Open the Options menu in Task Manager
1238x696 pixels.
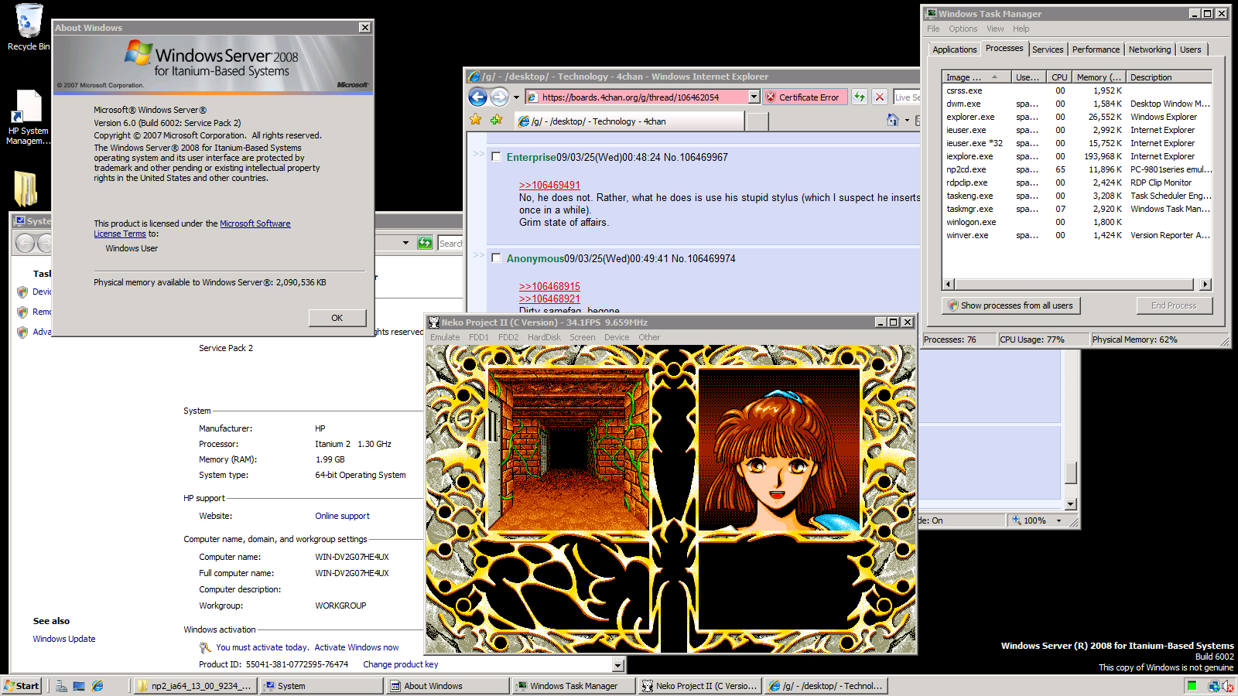[963, 29]
